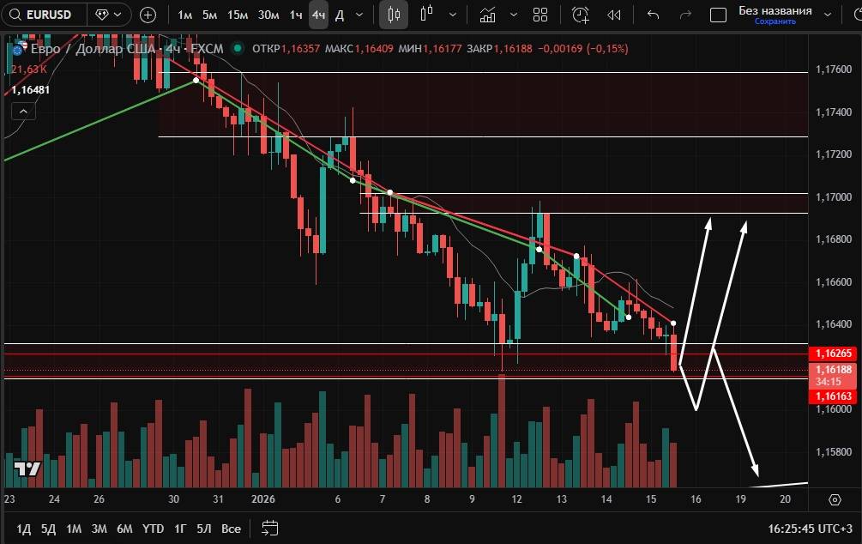Select the YTD date range tab

(153, 529)
